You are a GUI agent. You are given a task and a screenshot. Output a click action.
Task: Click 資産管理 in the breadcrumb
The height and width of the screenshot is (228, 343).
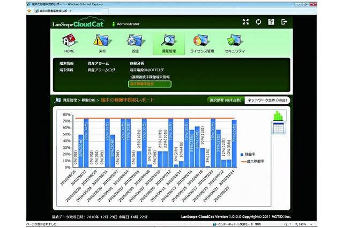pyautogui.click(x=70, y=100)
